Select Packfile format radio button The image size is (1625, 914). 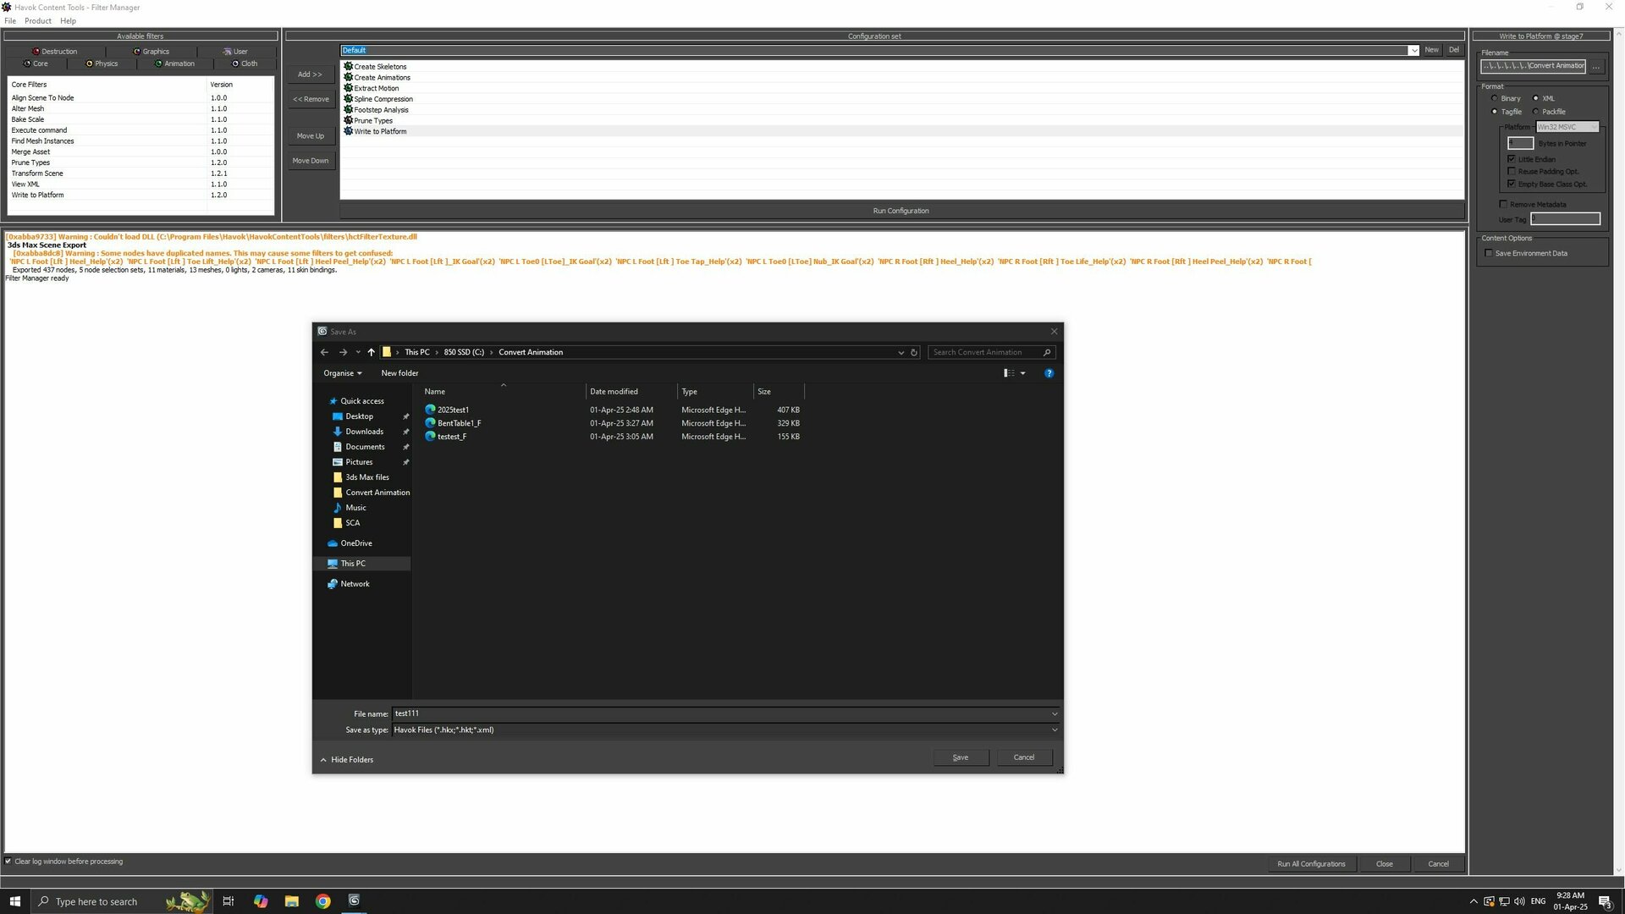[1535, 112]
